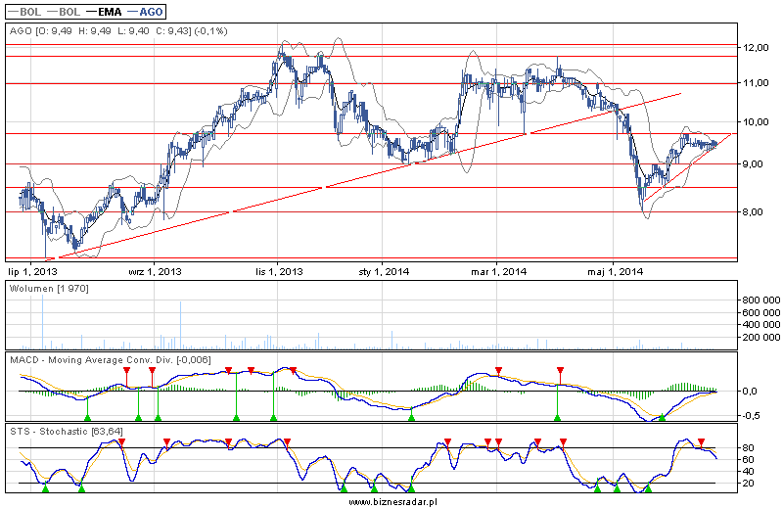Click the 'lis 1, 2013' date label
The height and width of the screenshot is (509, 783).
279,272
